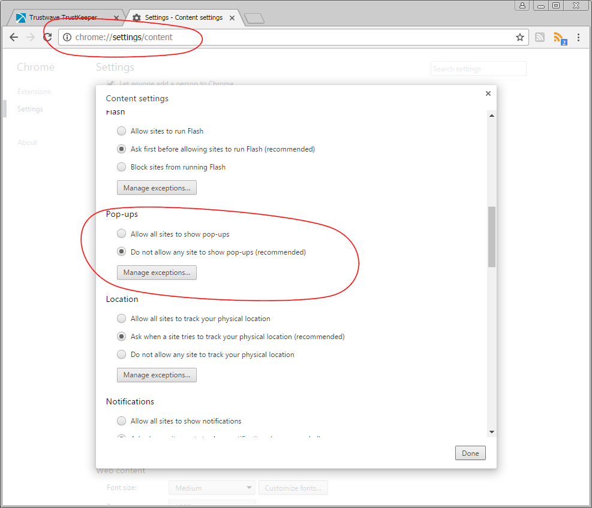
Task: Select Allow all sites to show notifications
Action: pos(121,421)
